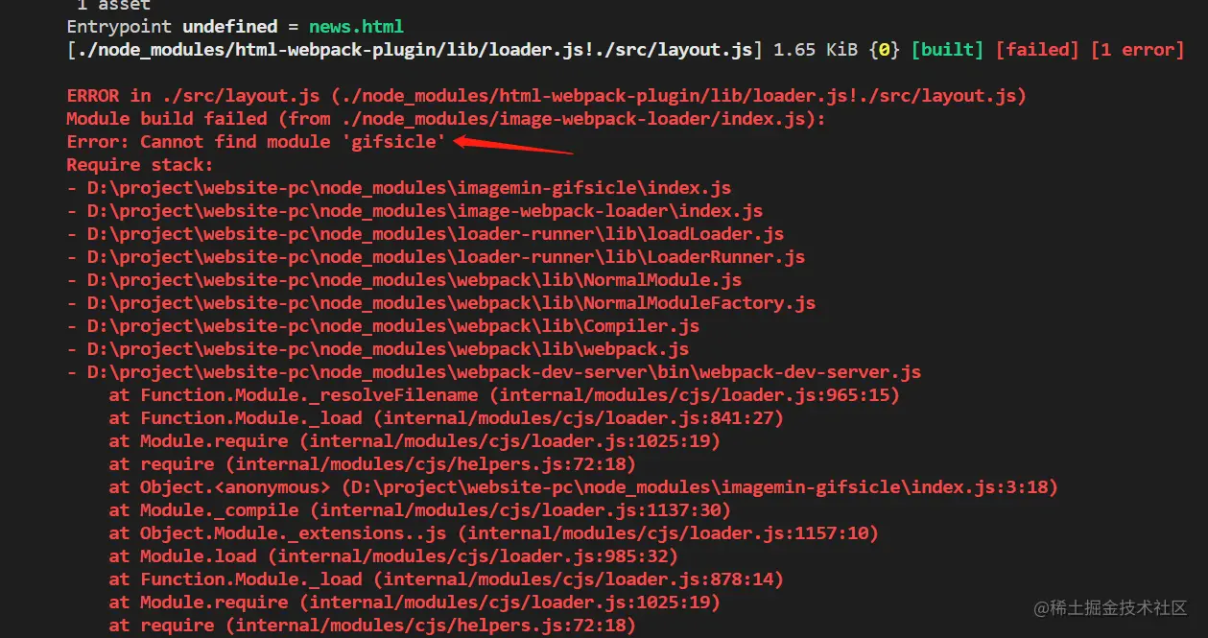The image size is (1208, 638).
Task: Click the [built] status label
Action: 947,49
